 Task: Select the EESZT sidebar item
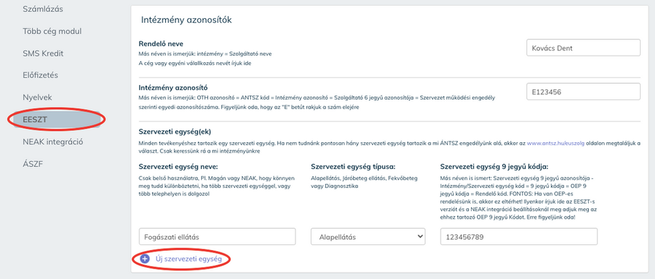pos(36,119)
